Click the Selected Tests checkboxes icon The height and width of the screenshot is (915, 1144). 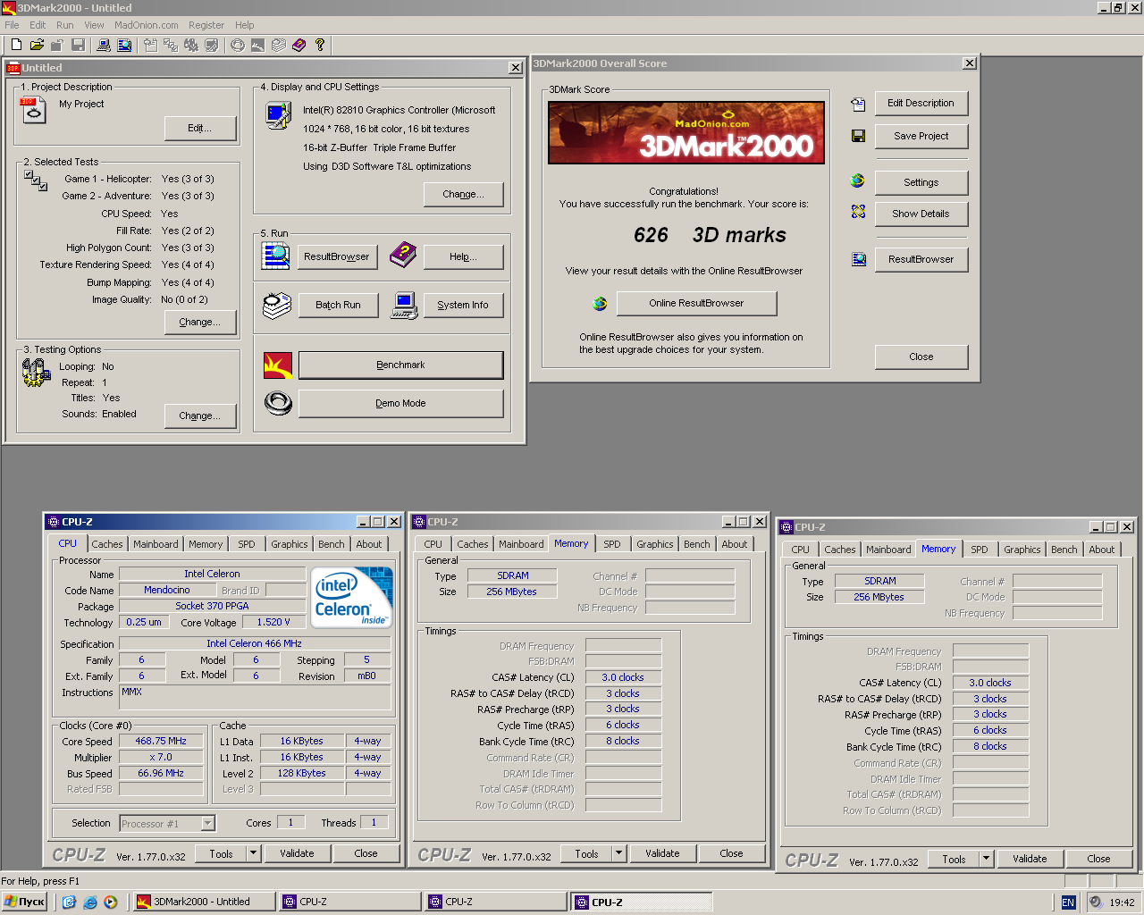36,180
